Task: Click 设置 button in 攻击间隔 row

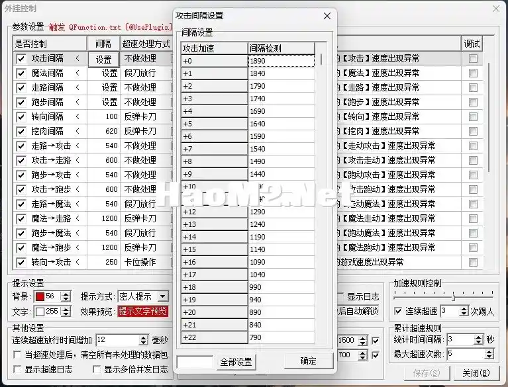Action: 104,60
